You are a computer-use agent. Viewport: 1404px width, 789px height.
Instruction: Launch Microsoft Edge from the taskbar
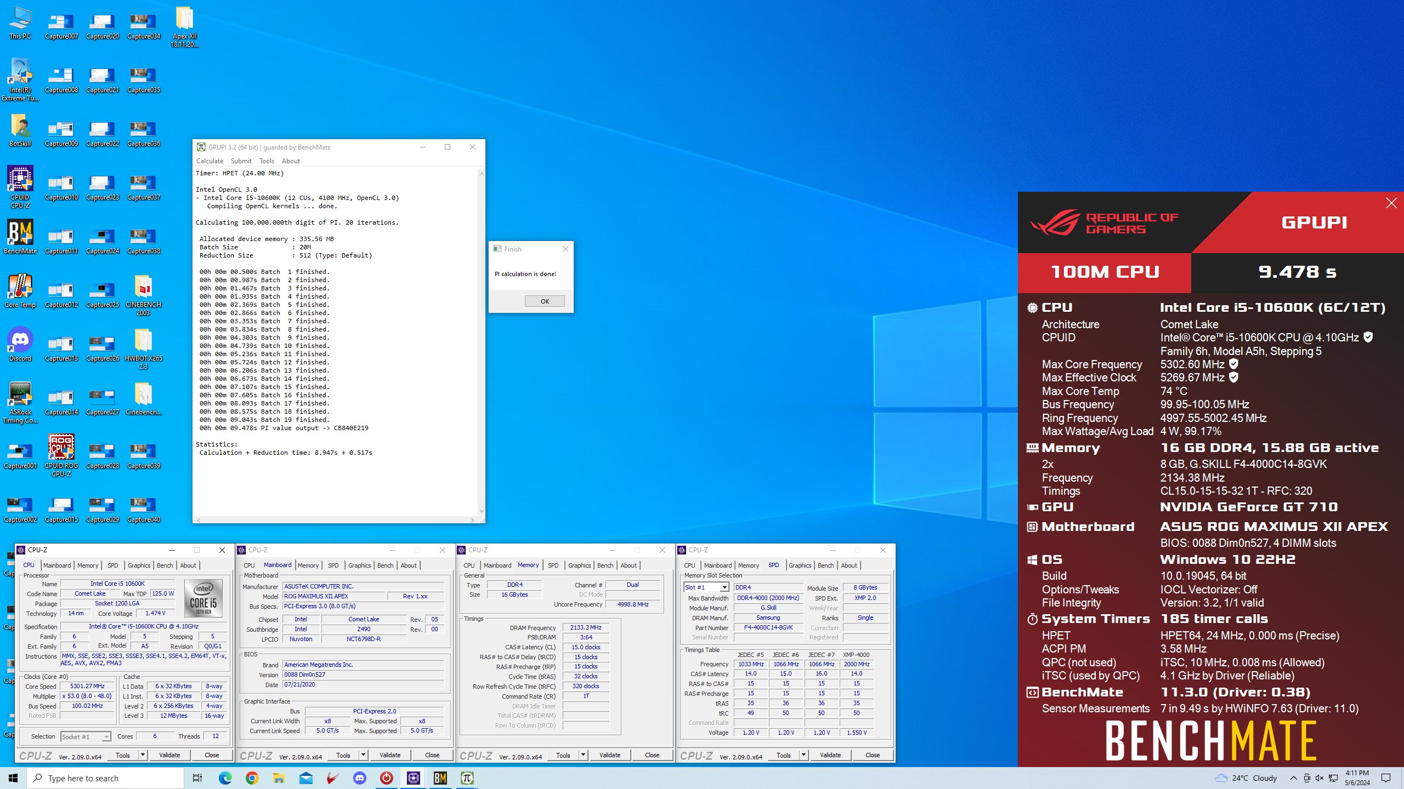[x=225, y=778]
